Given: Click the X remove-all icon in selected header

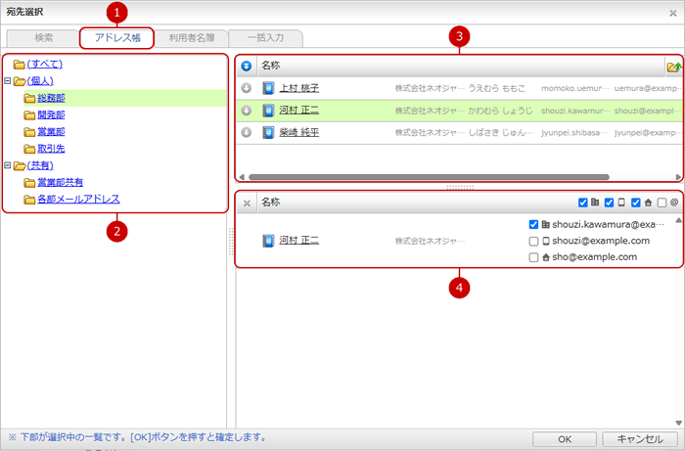Looking at the screenshot, I should coord(247,203).
